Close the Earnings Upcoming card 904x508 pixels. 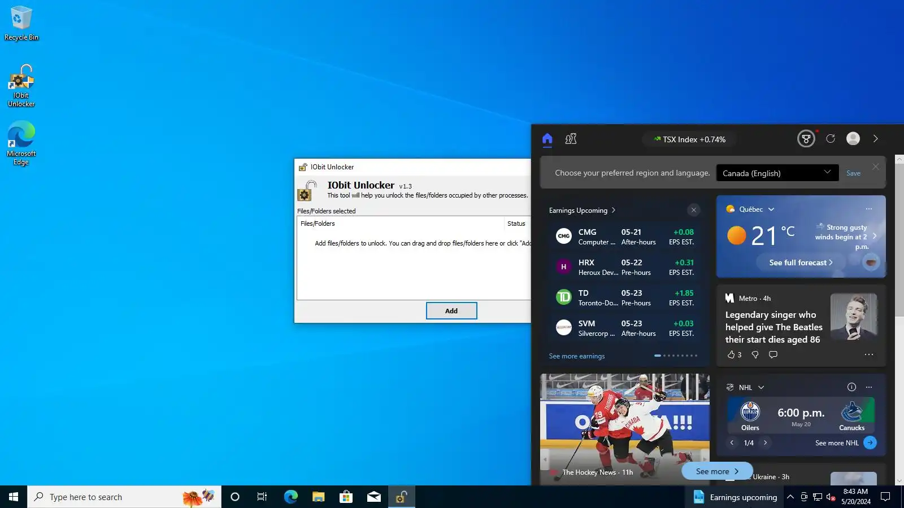tap(694, 210)
